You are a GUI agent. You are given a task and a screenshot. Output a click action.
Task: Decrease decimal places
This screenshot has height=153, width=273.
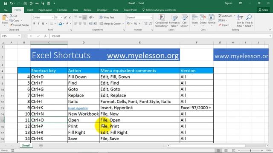coord(151,23)
